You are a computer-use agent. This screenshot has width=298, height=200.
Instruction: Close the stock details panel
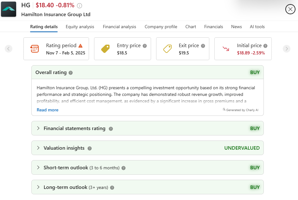[290, 9]
